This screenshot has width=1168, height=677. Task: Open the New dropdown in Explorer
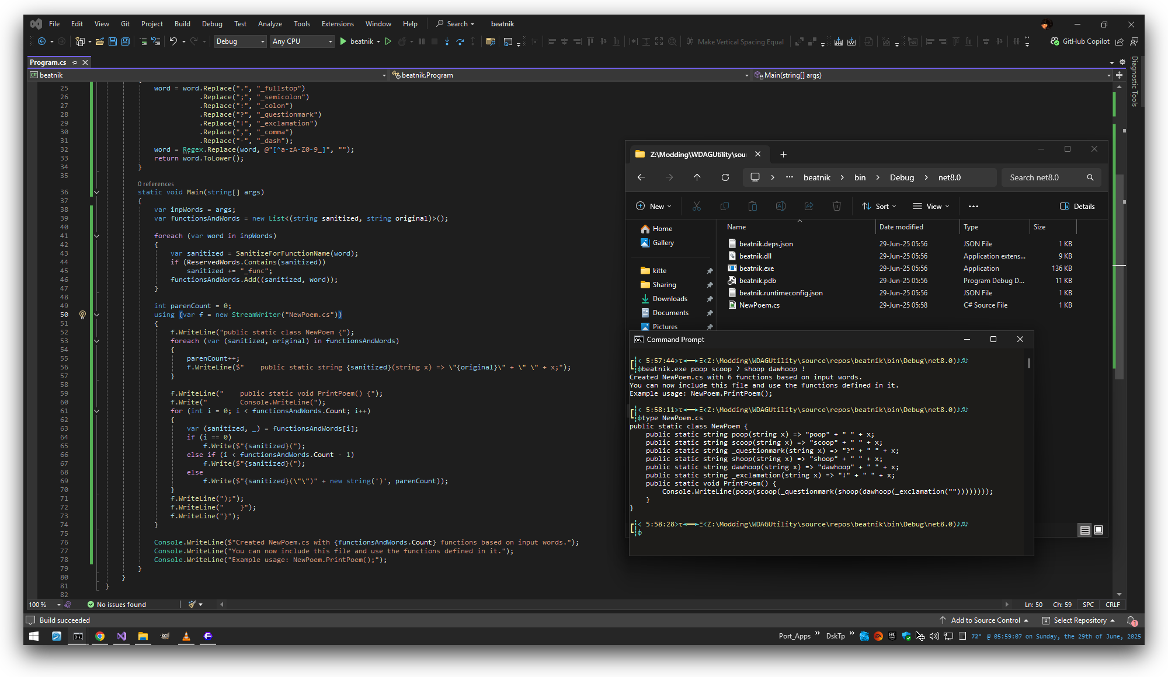click(653, 206)
